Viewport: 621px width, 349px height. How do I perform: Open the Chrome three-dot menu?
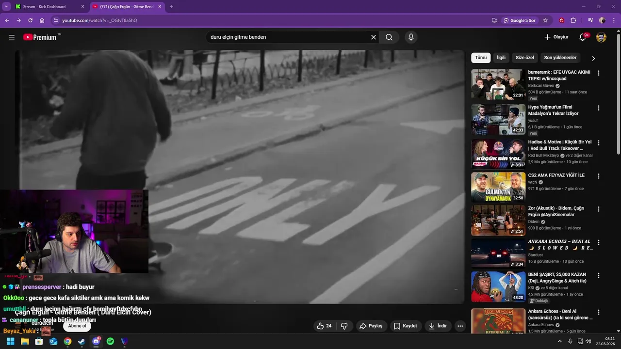[x=613, y=20]
